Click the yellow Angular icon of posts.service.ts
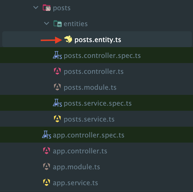 tap(57, 119)
